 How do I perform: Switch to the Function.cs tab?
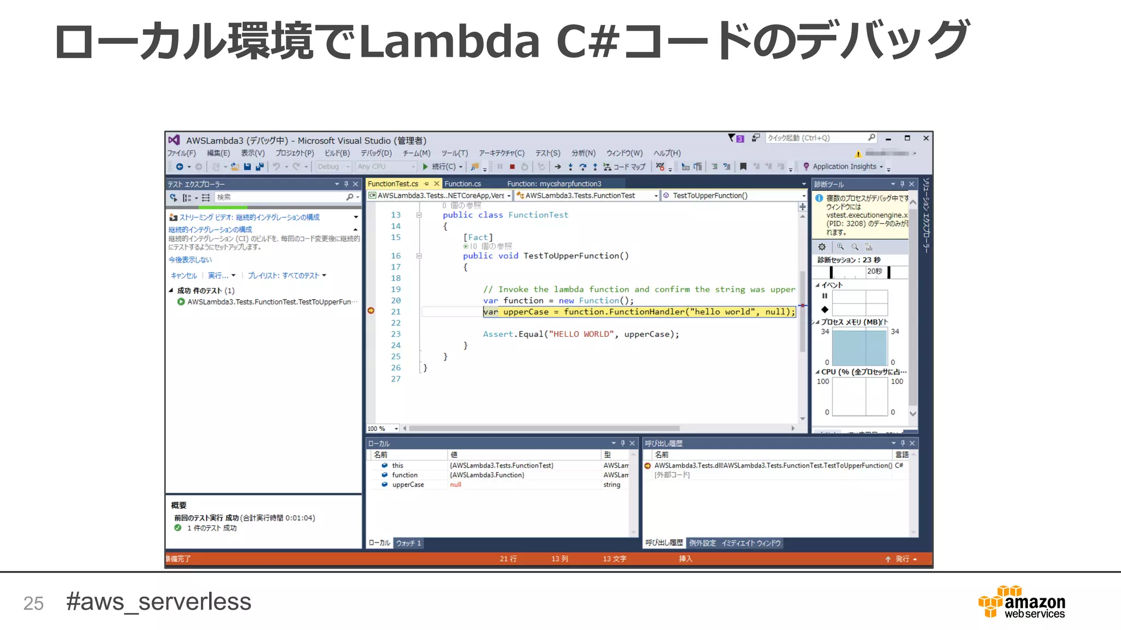click(x=463, y=184)
